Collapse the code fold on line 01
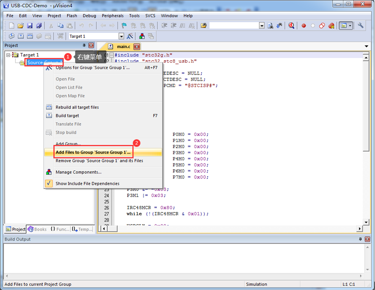This screenshot has width=375, height=290. pos(111,55)
